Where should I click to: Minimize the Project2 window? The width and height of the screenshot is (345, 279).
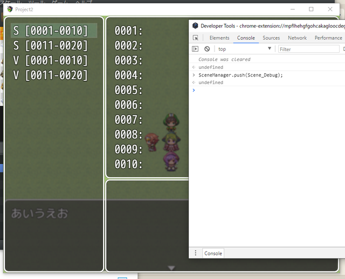293,9
